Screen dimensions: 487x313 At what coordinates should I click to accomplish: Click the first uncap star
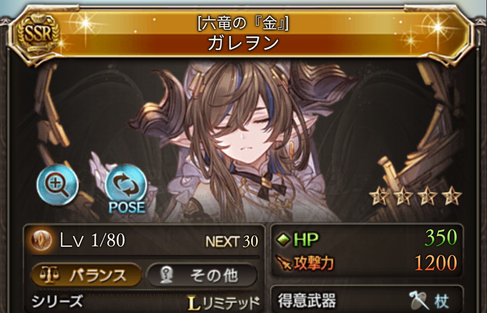[379, 196]
